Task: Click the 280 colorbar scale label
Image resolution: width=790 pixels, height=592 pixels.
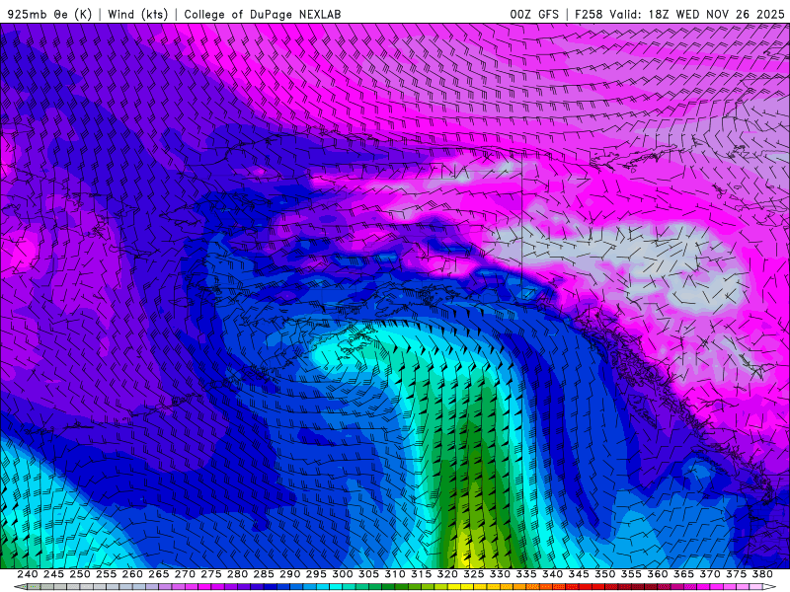Action: pos(237,574)
